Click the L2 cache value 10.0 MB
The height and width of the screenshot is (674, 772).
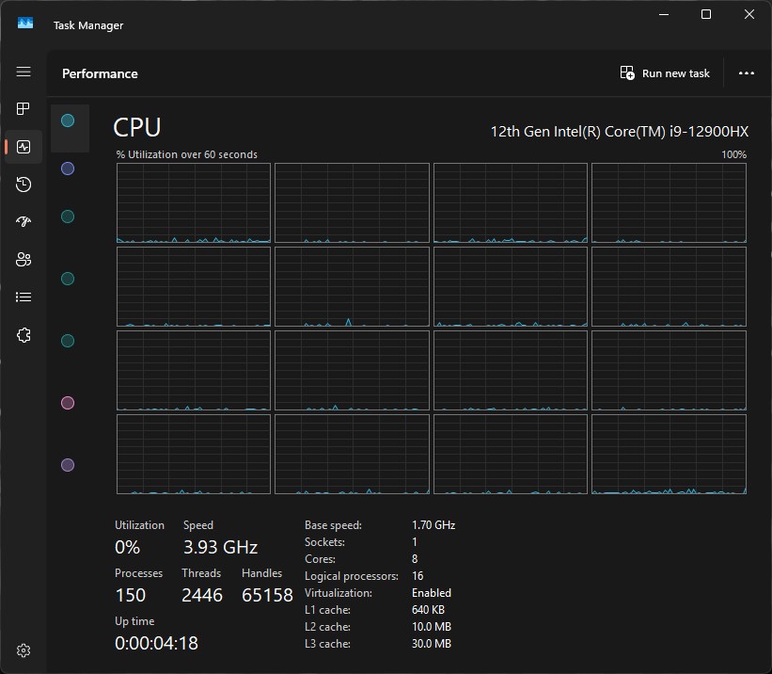(432, 627)
